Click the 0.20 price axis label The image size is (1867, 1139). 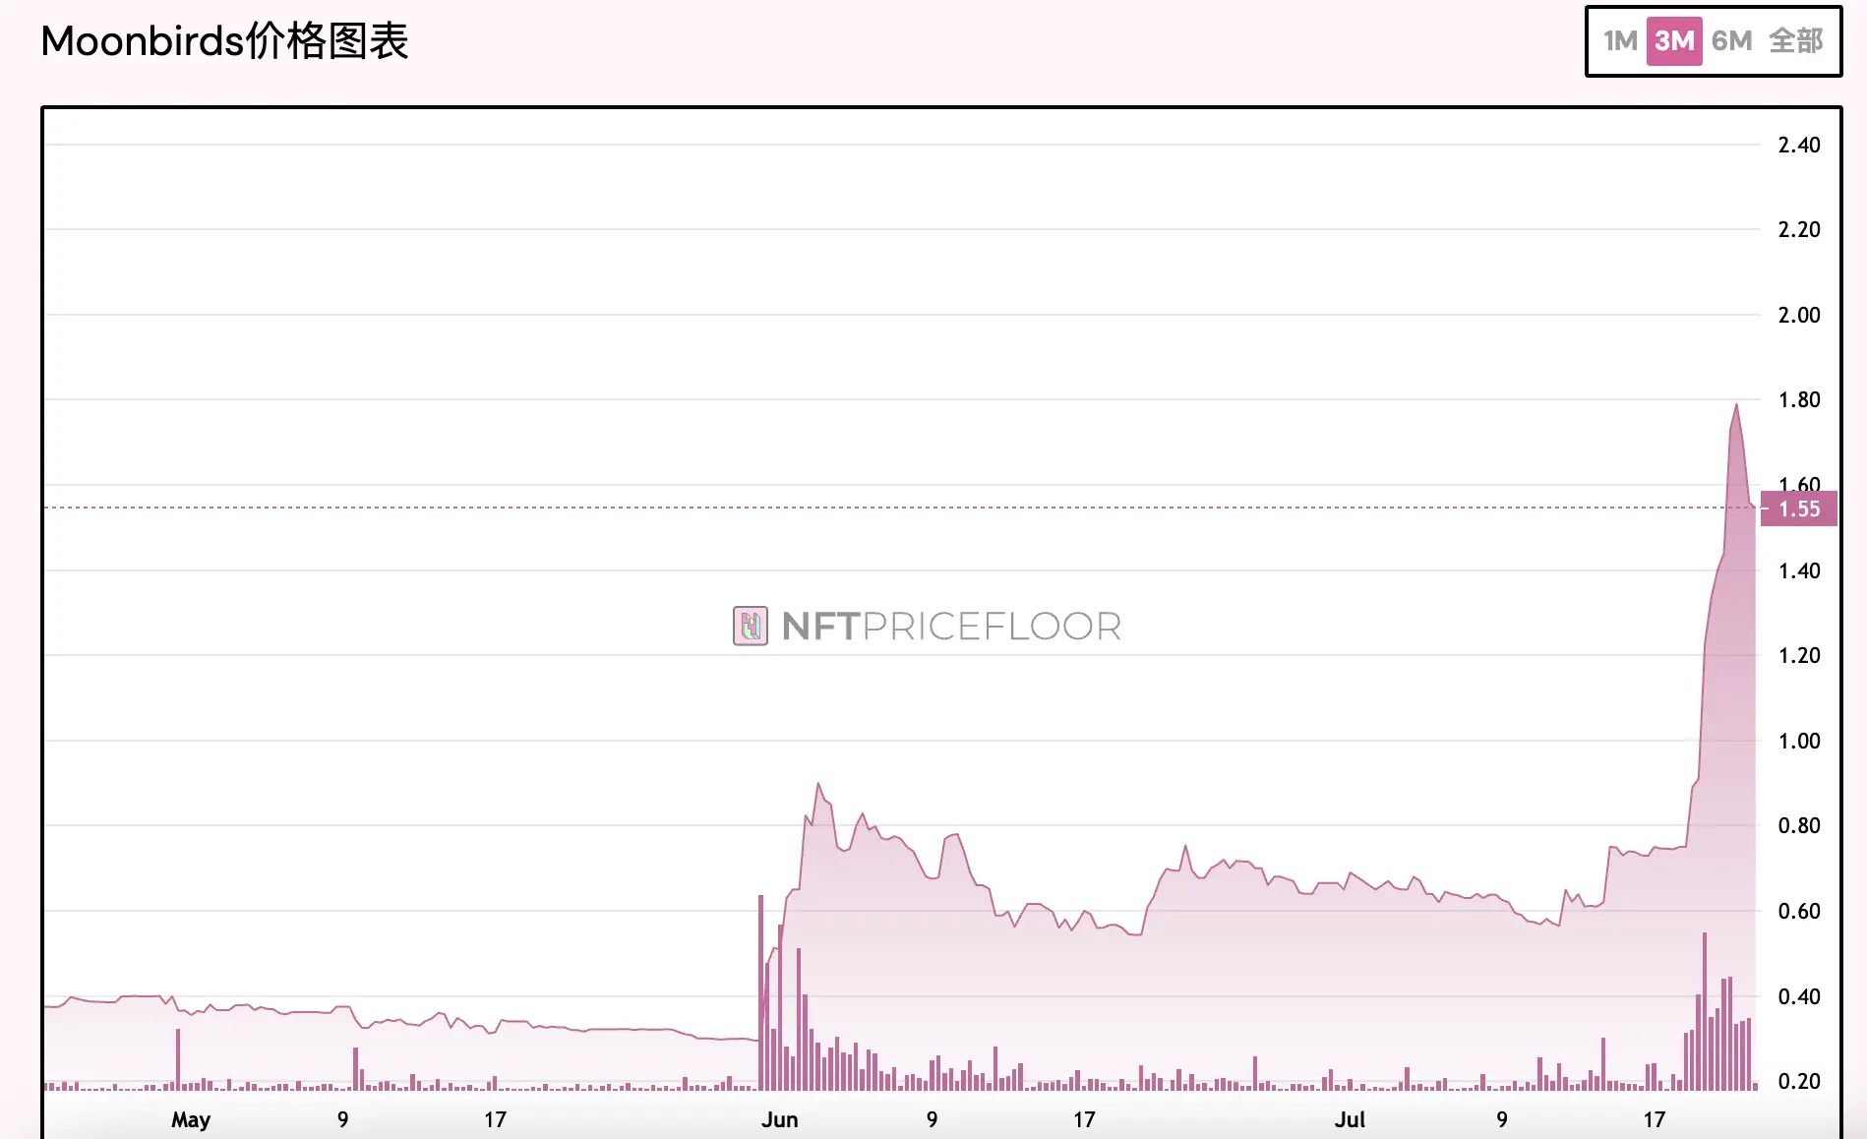pyautogui.click(x=1798, y=1082)
